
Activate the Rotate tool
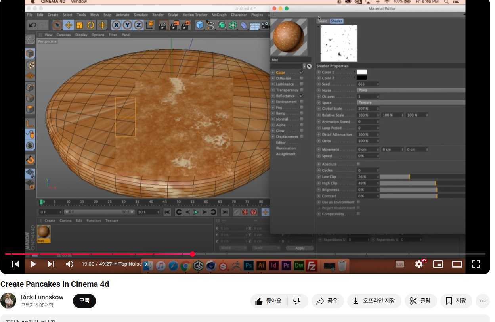[x=91, y=25]
